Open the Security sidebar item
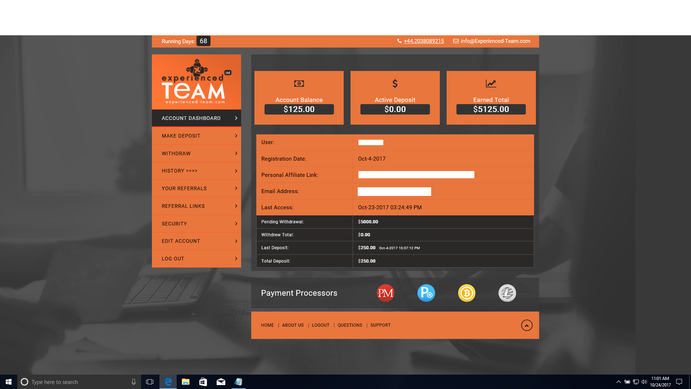Viewport: 691px width, 389px height. [175, 224]
